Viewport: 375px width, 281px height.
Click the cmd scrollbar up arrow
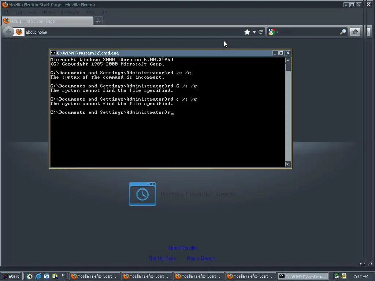[288, 60]
